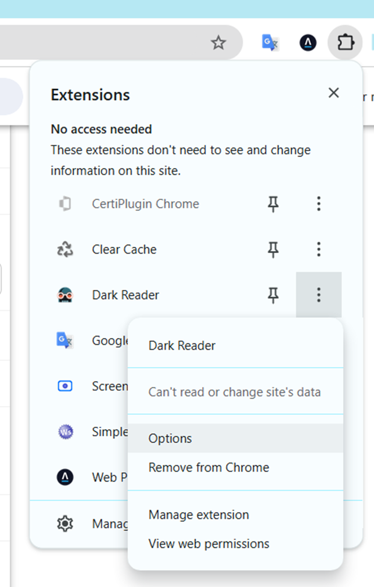Click the Extensions puzzle piece icon

tap(345, 42)
